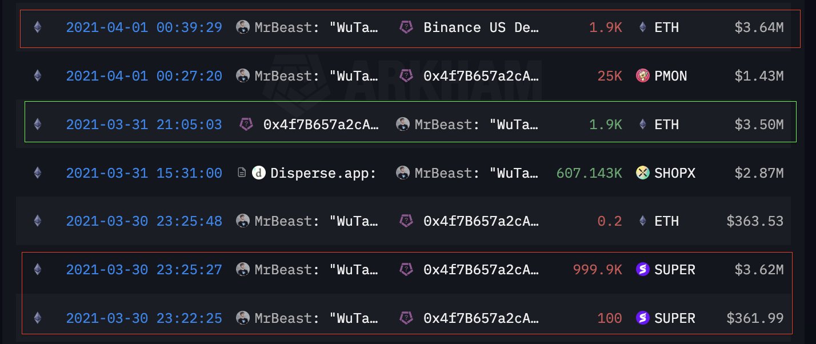Image resolution: width=816 pixels, height=344 pixels.
Task: Click the PMON token icon
Action: tap(642, 75)
